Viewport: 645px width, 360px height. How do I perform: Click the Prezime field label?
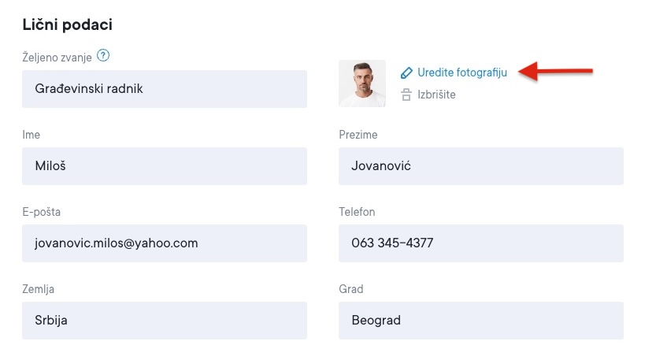coord(358,135)
